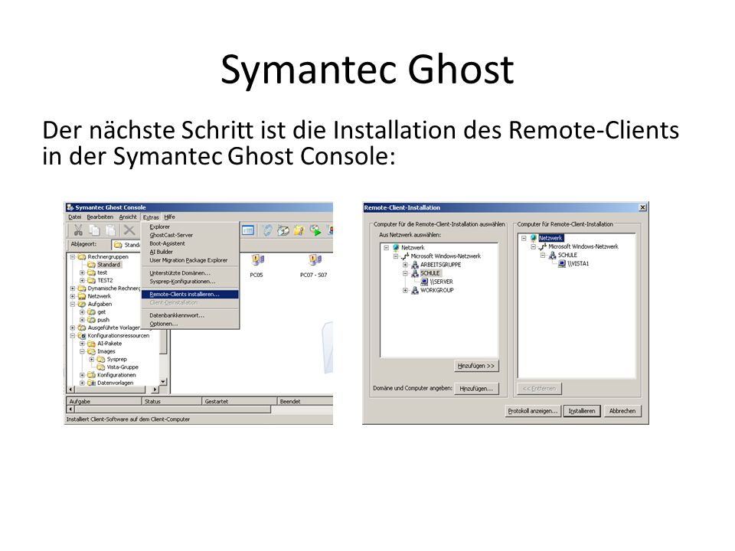Click the Abbrechen button

[622, 411]
